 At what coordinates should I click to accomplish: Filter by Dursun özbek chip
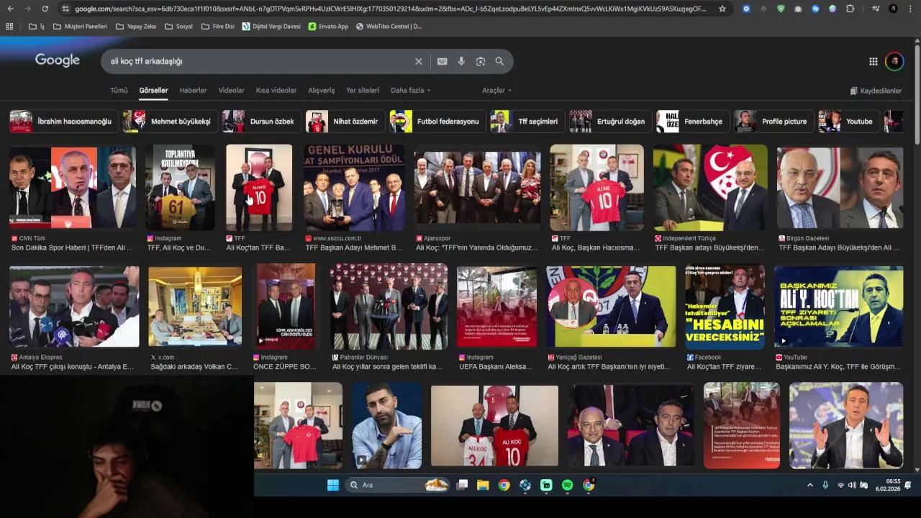coord(261,122)
